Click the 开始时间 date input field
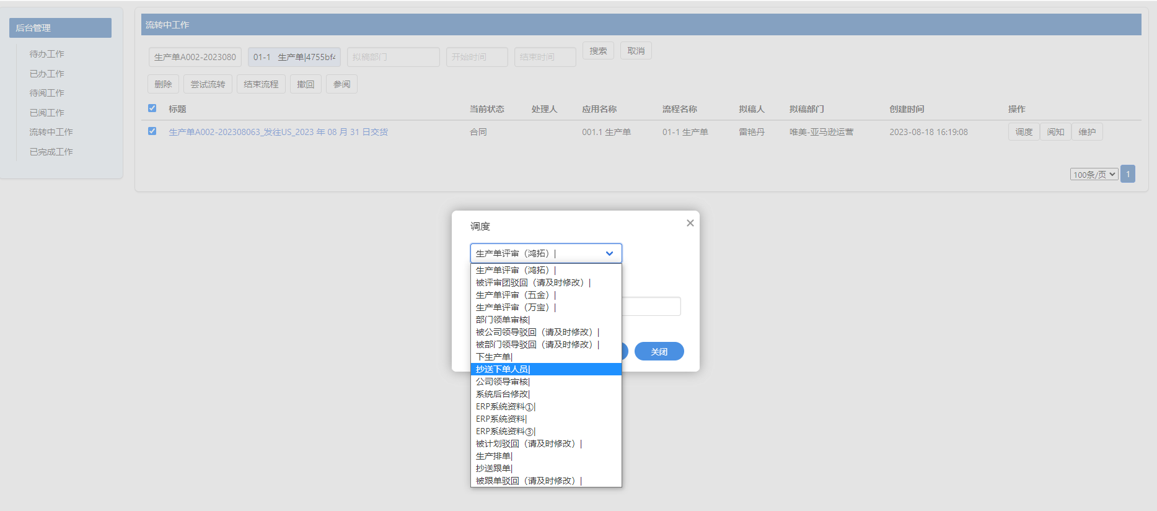This screenshot has height=511, width=1157. (x=477, y=57)
